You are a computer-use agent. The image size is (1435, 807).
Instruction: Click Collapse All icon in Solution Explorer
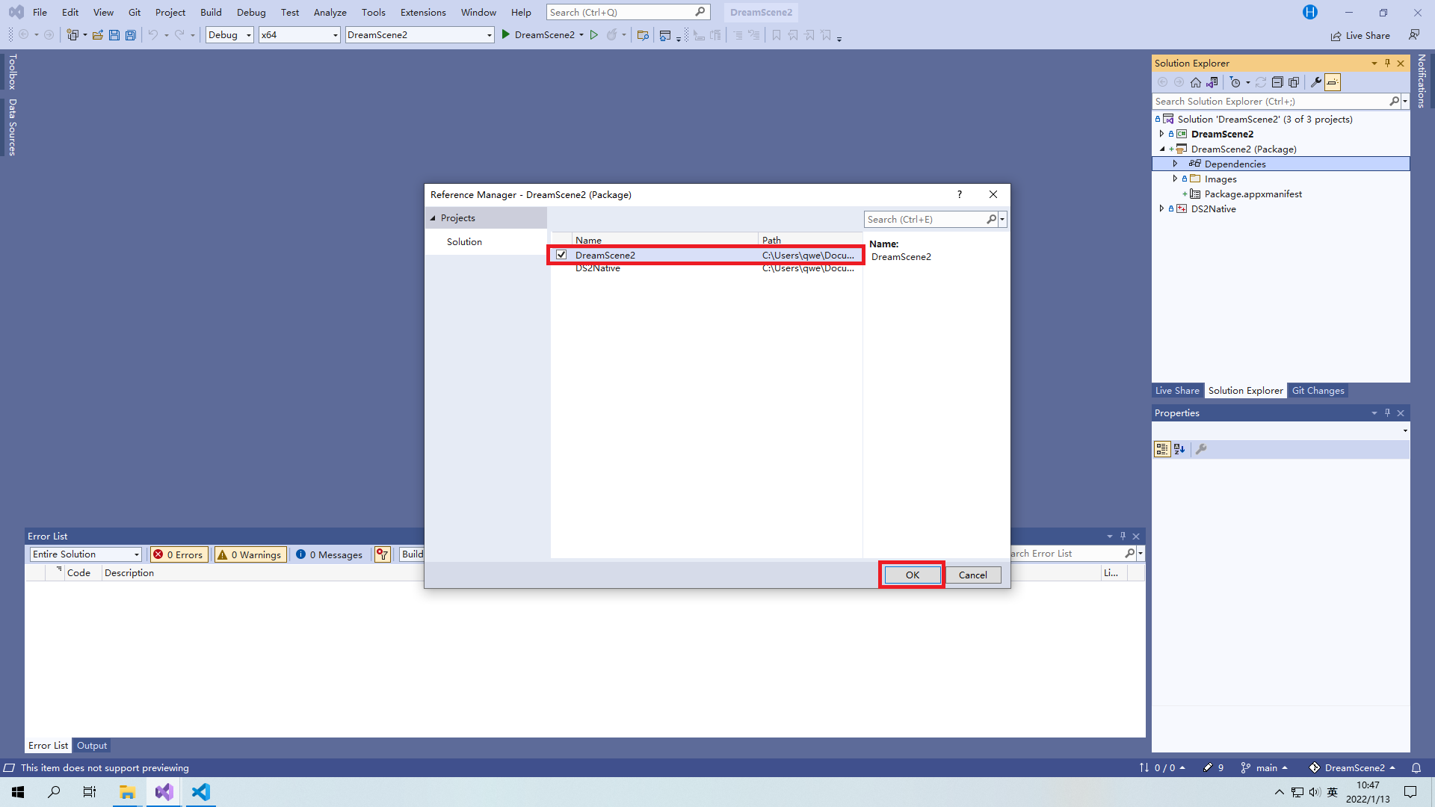1277,82
